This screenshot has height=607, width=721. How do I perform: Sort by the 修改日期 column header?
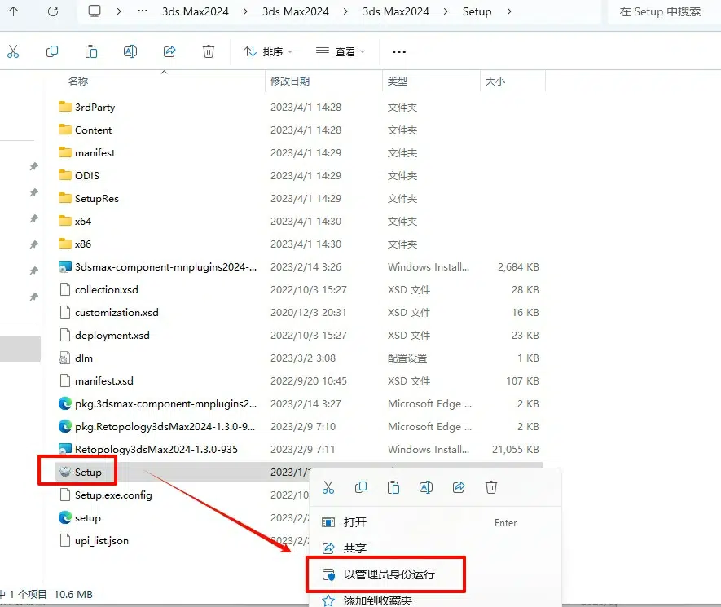click(x=290, y=81)
